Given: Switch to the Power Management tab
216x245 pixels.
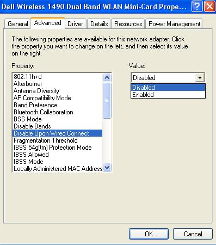Looking at the screenshot, I should pos(174,24).
